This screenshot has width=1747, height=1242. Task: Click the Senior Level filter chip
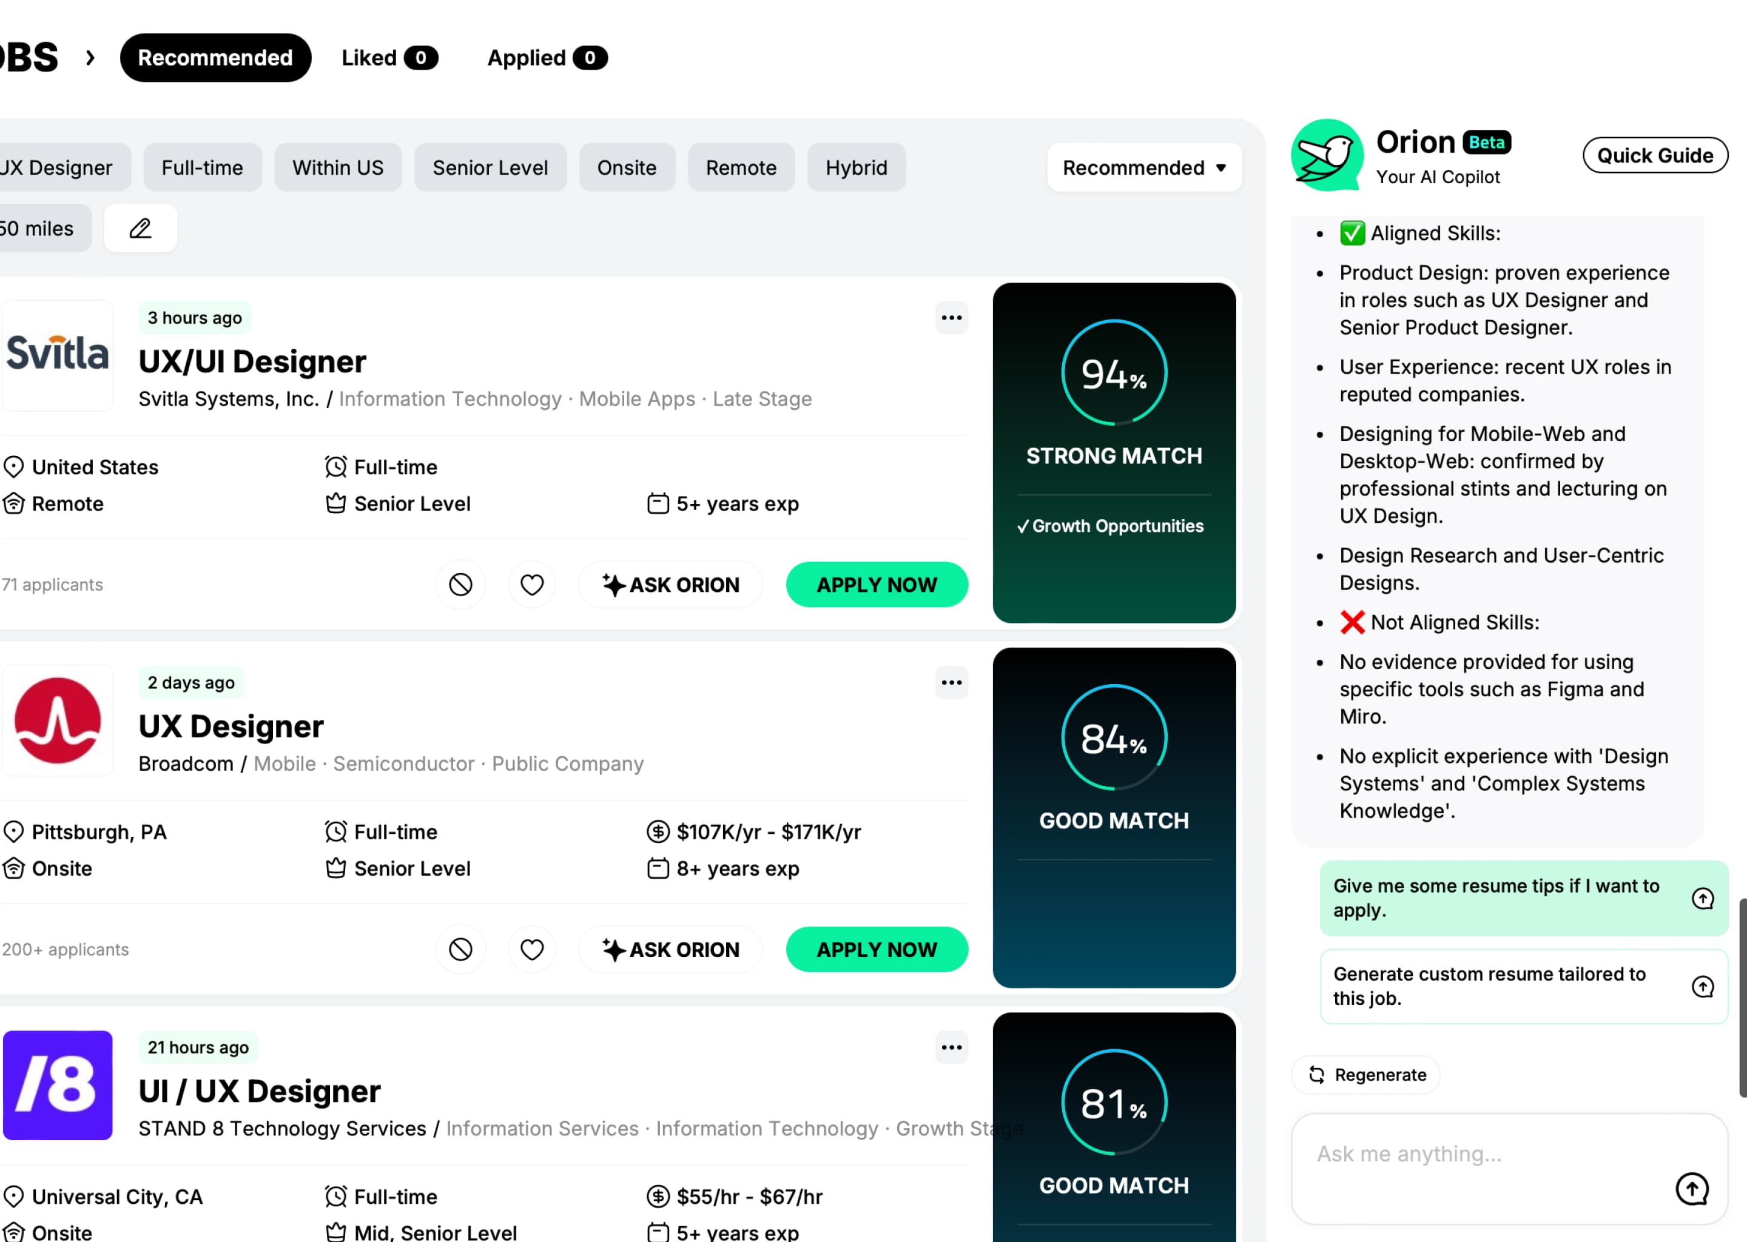tap(490, 167)
